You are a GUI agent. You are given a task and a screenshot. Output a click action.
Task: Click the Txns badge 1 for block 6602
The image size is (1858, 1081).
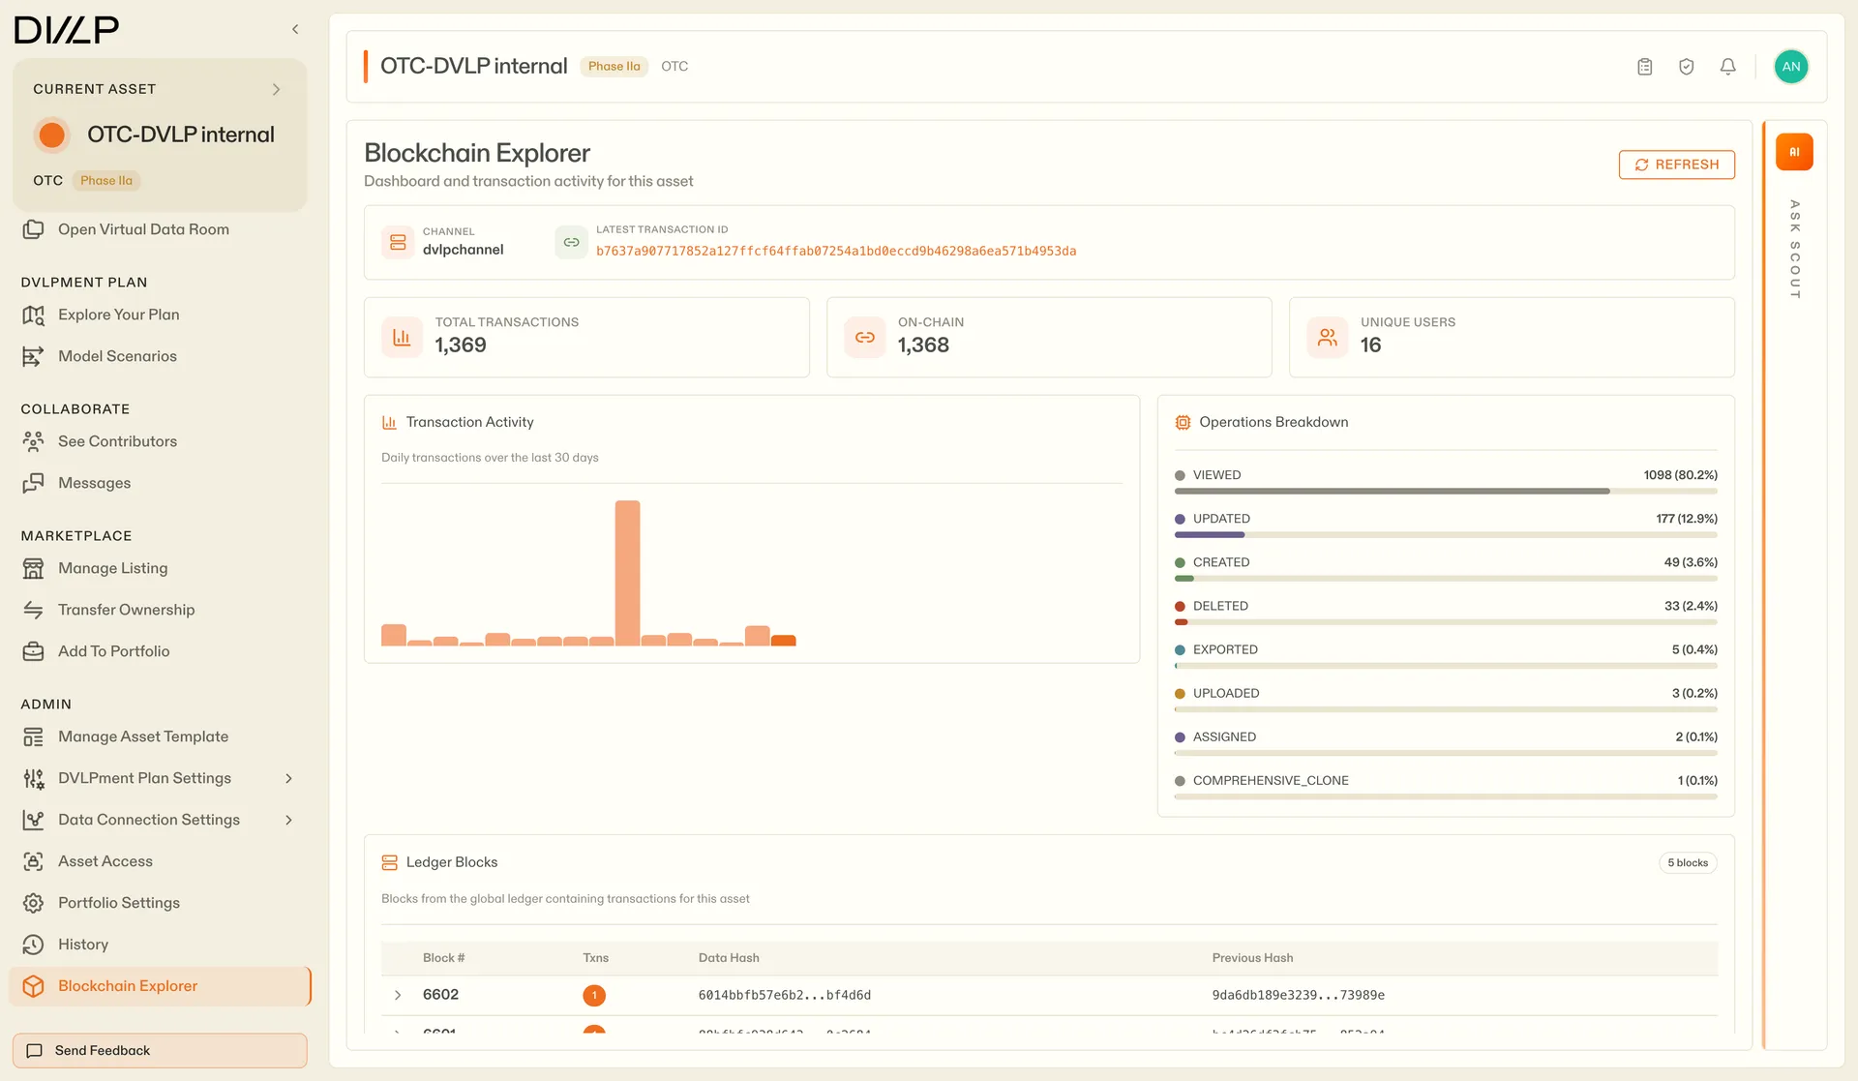594,995
